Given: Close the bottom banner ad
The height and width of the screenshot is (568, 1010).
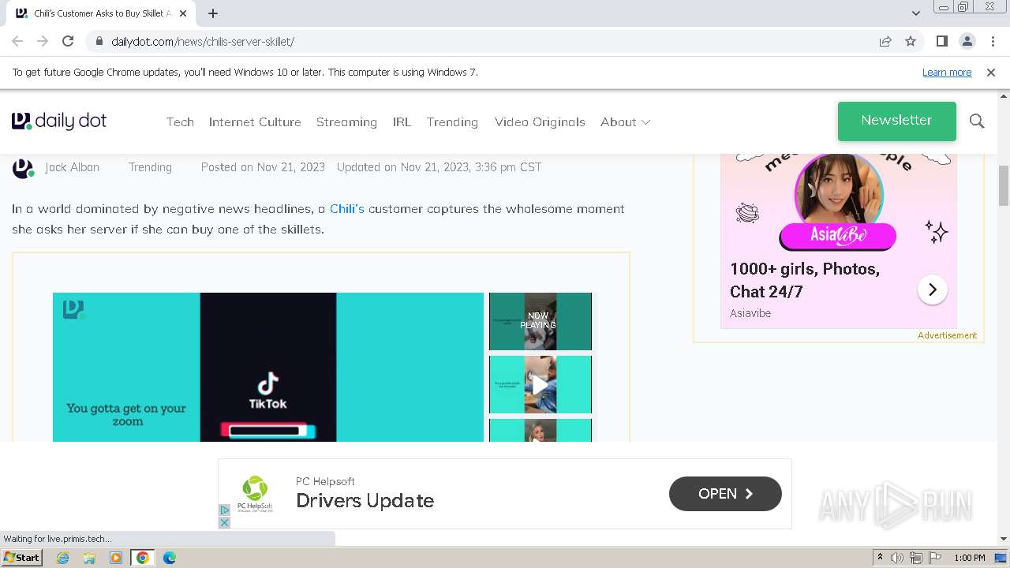Looking at the screenshot, I should click(x=224, y=522).
